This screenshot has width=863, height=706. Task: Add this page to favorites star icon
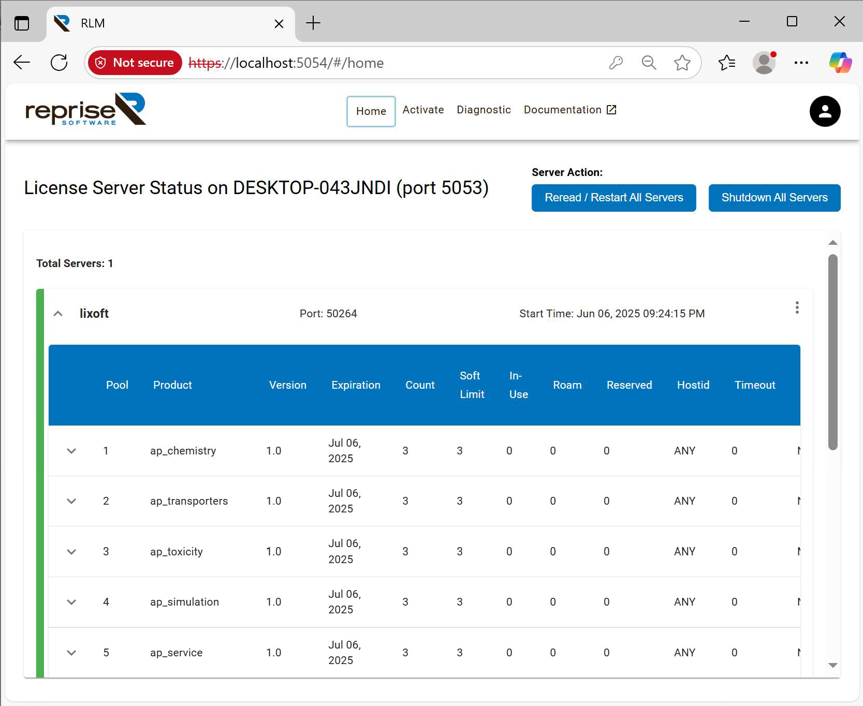coord(682,63)
